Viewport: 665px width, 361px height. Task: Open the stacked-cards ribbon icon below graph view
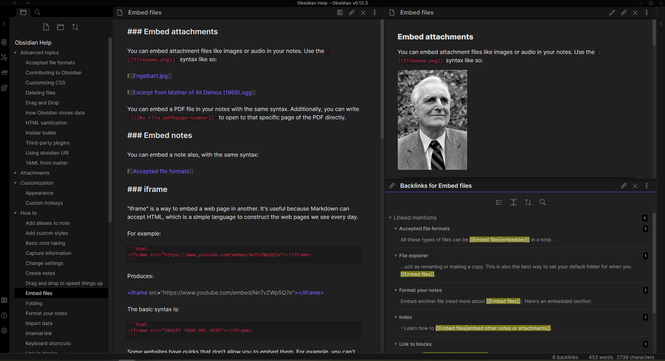coord(4,73)
